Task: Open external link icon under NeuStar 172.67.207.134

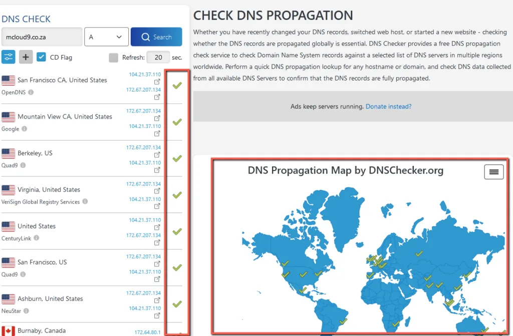Action: pos(157,300)
